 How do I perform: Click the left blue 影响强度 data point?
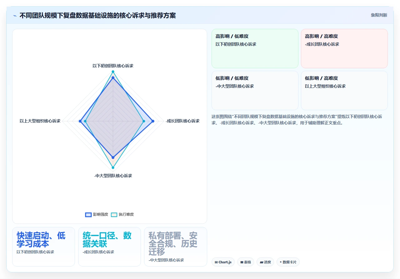click(80, 121)
